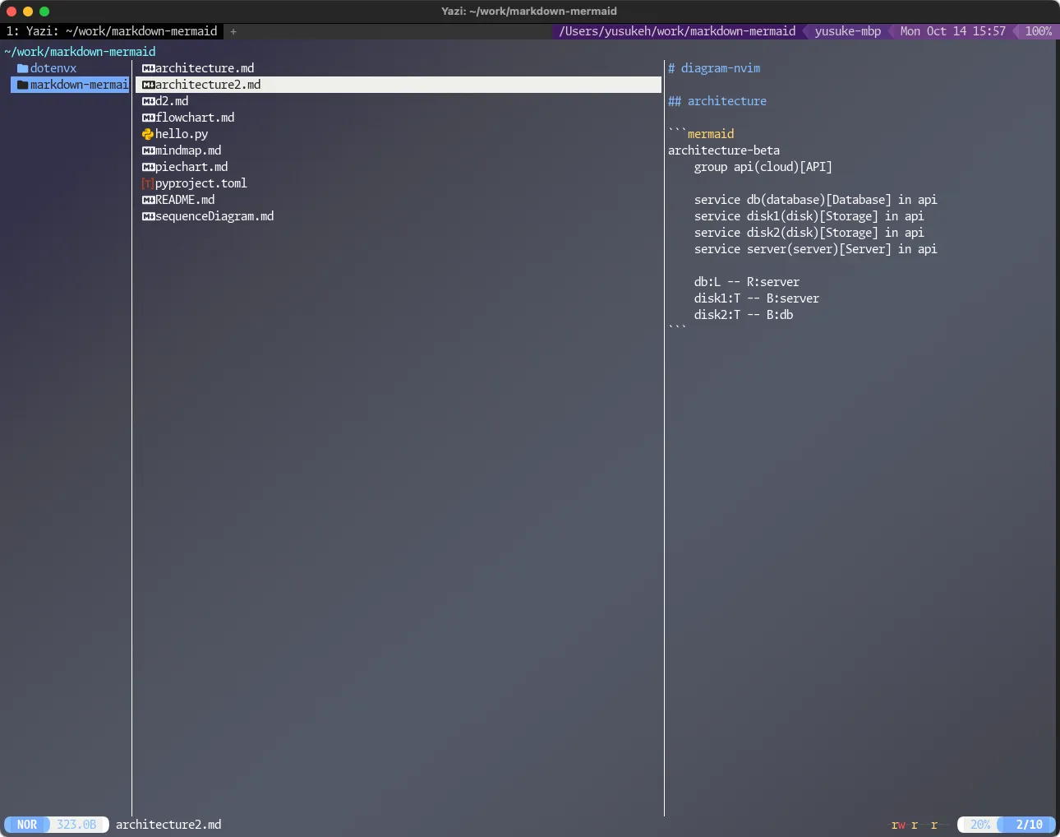Select the d2.md file
Screen dimensions: 1060x837
click(x=172, y=101)
